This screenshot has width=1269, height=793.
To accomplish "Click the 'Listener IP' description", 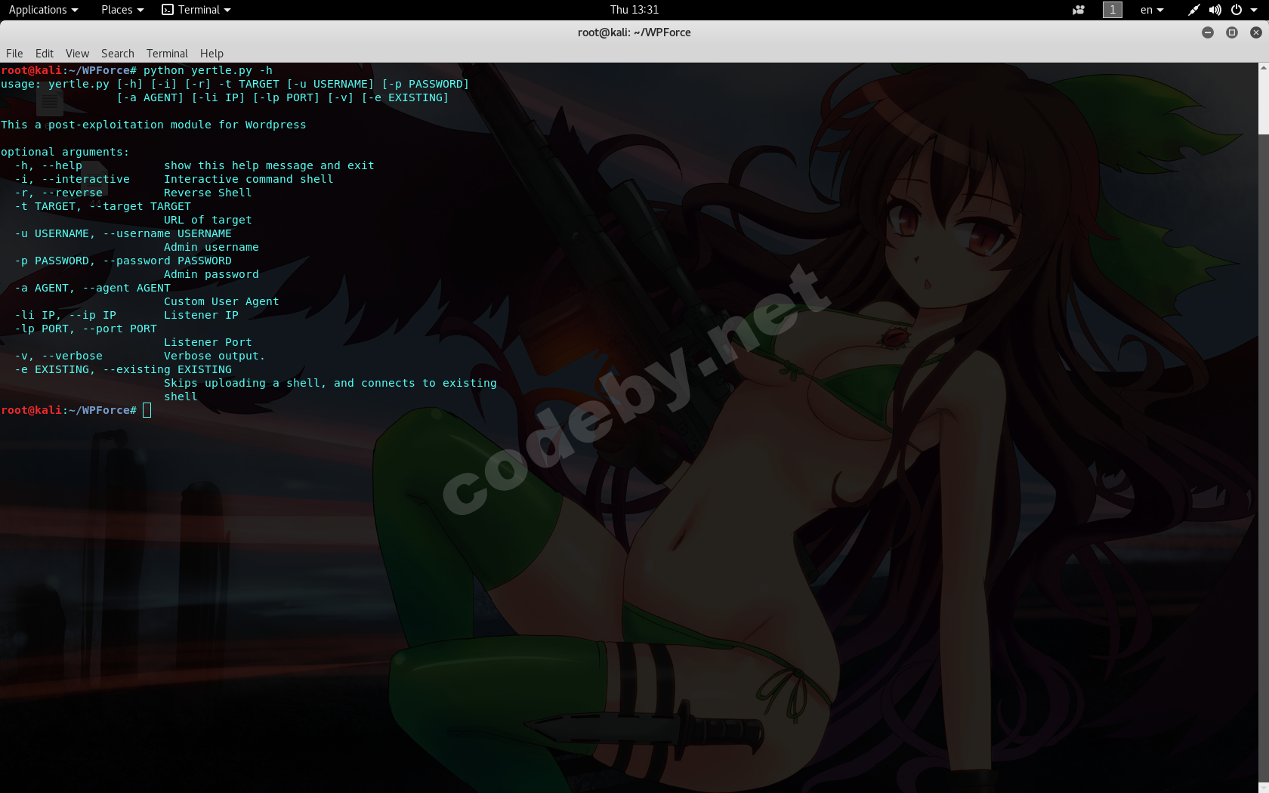I will click(201, 315).
